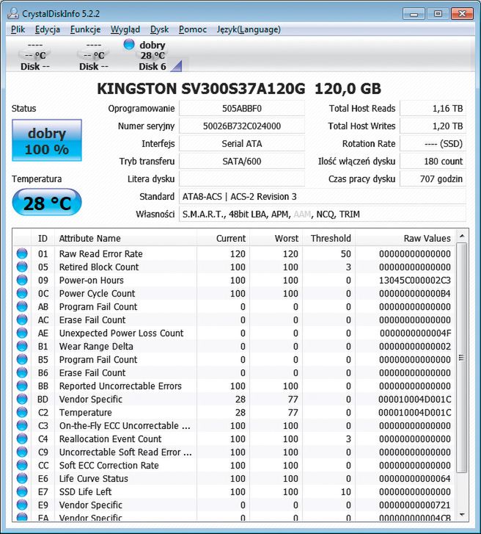Click the CrystalDiskInfo title bar icon
The image size is (481, 534).
coord(13,14)
